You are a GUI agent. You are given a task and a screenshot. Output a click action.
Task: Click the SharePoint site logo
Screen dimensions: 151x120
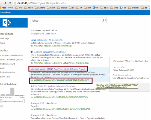pyautogui.click(x=14, y=23)
